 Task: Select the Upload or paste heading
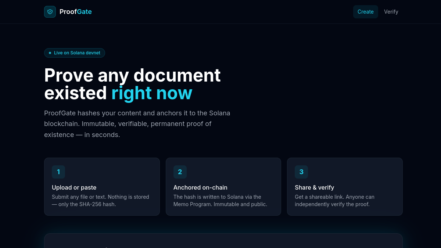coord(74,187)
